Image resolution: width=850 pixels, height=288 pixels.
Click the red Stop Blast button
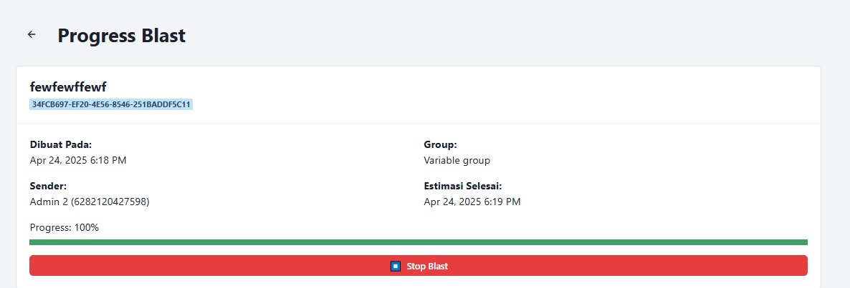pos(419,266)
